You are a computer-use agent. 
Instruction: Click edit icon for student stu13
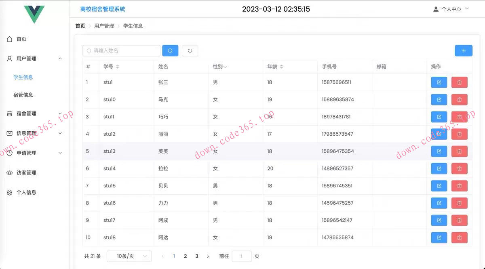[439, 151]
